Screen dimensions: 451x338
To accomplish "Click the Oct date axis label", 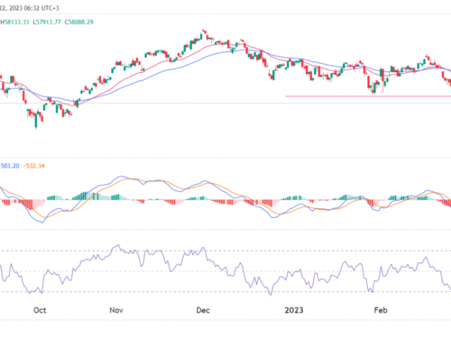I will pyautogui.click(x=40, y=310).
